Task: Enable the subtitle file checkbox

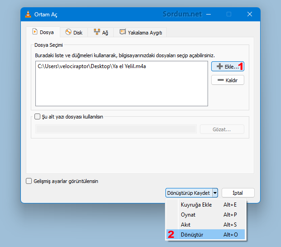Action: click(x=38, y=117)
